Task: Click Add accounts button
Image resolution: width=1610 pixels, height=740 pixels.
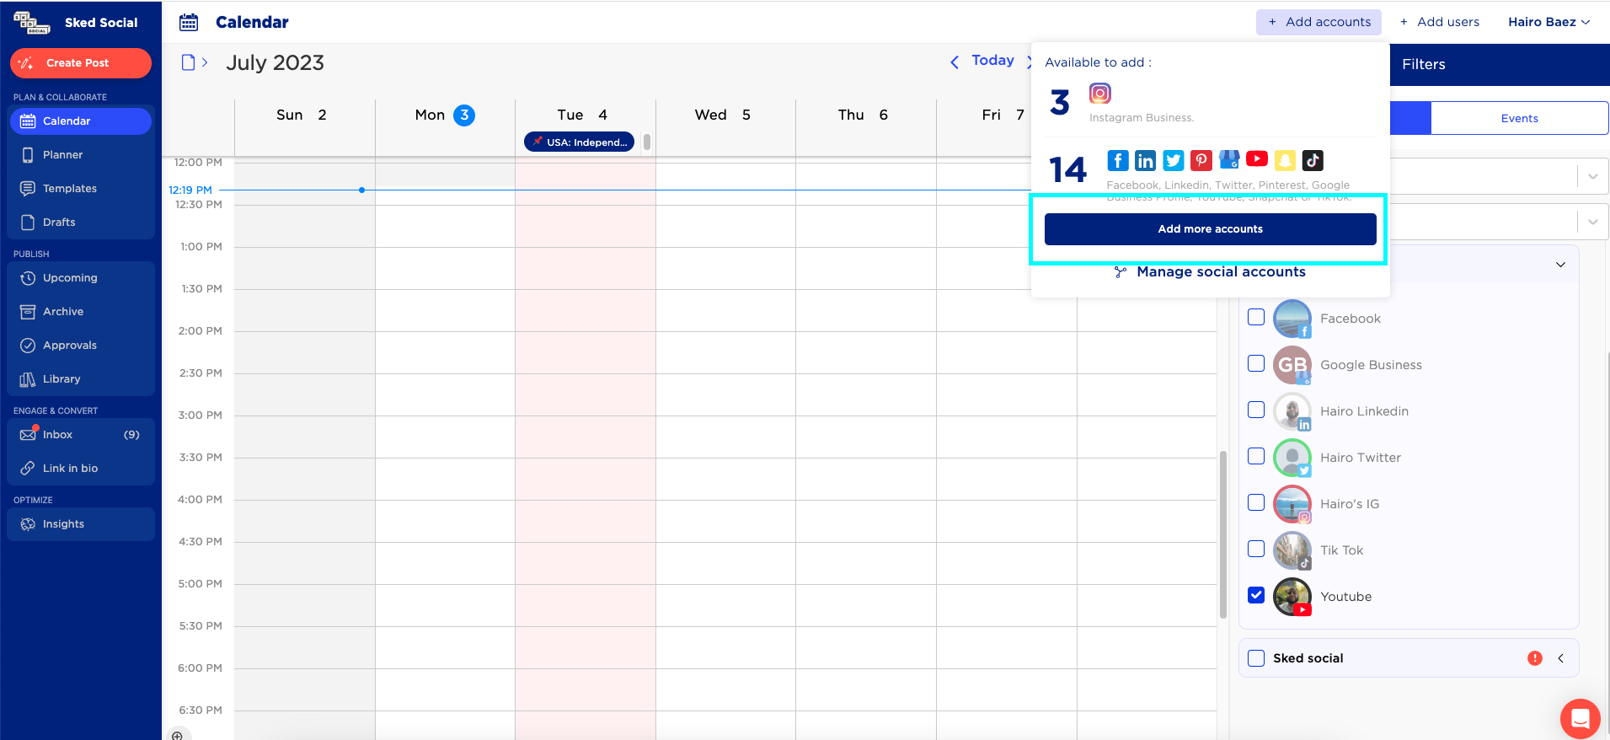Action: (1319, 22)
